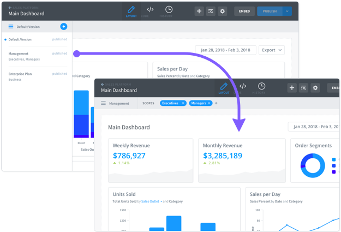
Task: Click the PUBLISH button
Action: 270,11
